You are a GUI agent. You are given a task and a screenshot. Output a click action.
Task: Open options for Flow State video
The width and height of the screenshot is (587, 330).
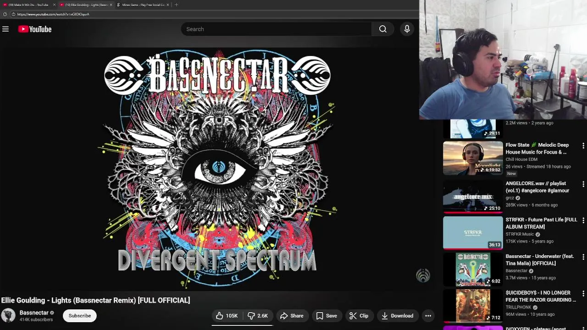583,146
